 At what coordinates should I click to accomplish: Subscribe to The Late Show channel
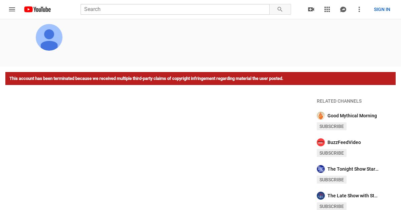tap(331, 206)
